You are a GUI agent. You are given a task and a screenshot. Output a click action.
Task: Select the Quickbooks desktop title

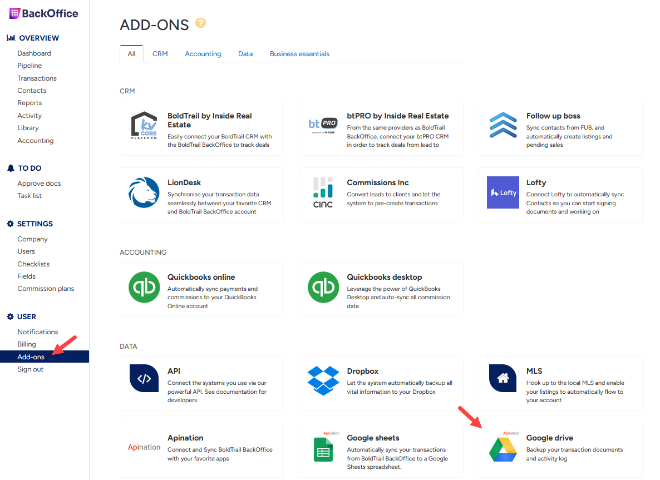385,277
